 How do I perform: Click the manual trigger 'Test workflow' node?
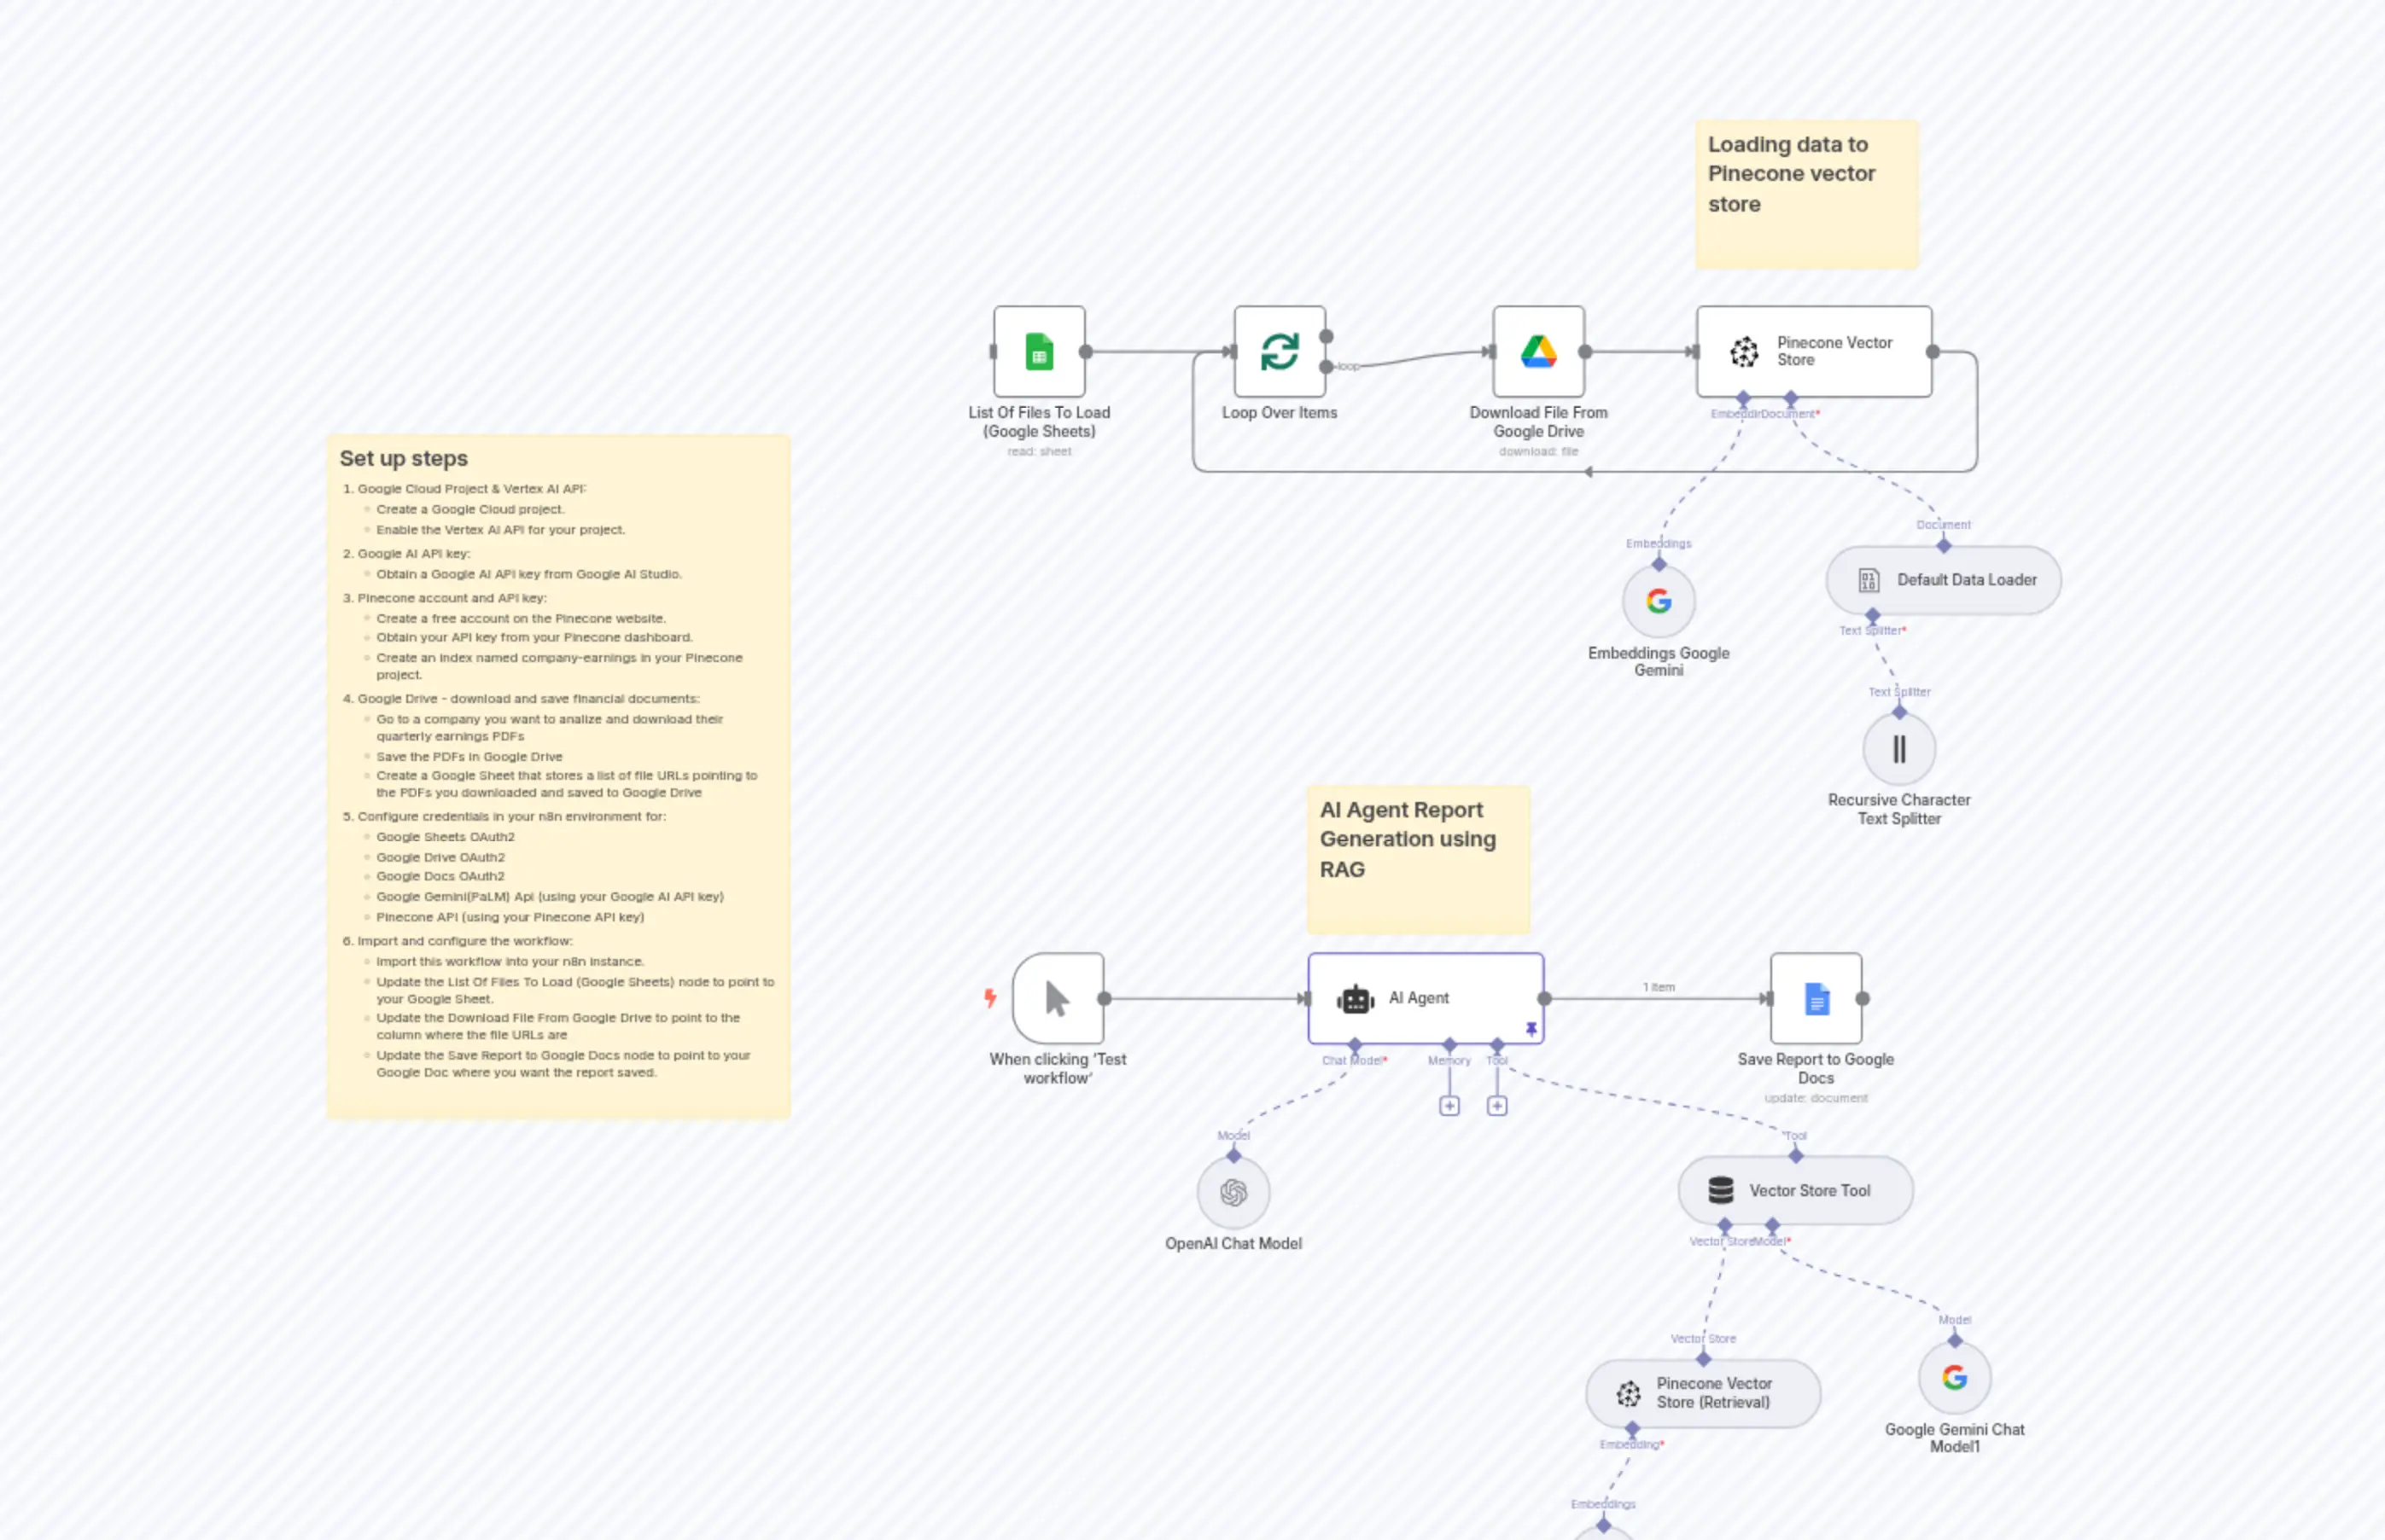click(x=1058, y=998)
